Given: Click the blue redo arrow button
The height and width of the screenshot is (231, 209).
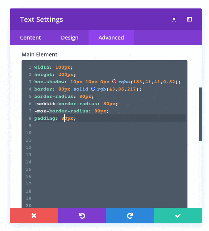Looking at the screenshot, I should pyautogui.click(x=130, y=216).
